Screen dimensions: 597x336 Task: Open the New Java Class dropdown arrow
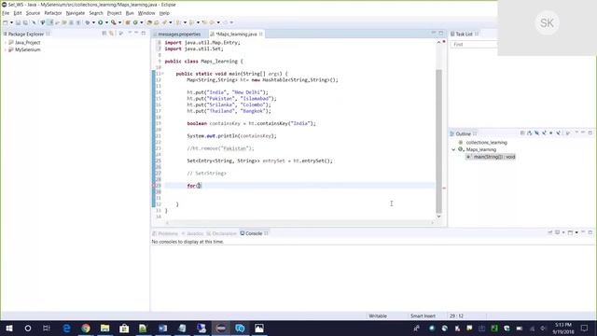(141, 22)
